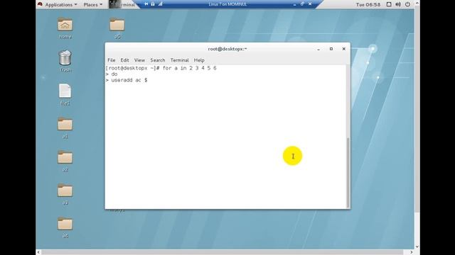Click the down arrow of outer vertical scrollbar
The height and width of the screenshot is (255, 455).
417,246
